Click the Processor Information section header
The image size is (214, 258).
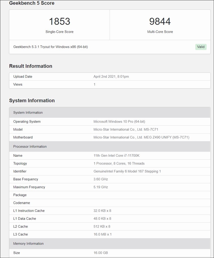pos(30,147)
